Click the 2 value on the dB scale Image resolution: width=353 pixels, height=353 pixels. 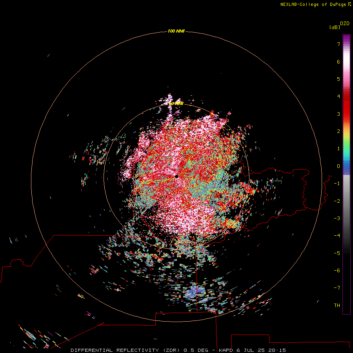pos(338,131)
